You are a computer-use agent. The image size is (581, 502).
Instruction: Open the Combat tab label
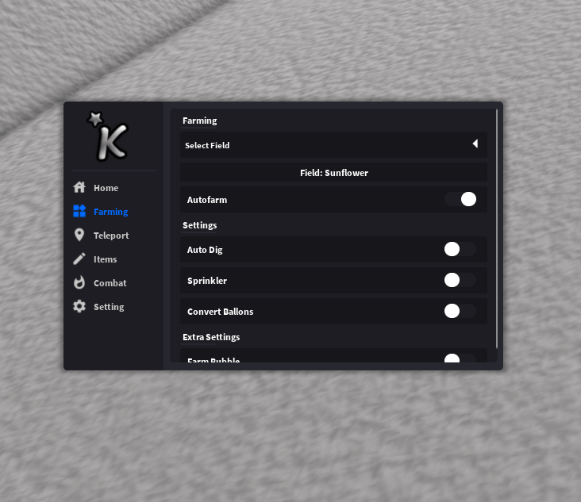(110, 283)
